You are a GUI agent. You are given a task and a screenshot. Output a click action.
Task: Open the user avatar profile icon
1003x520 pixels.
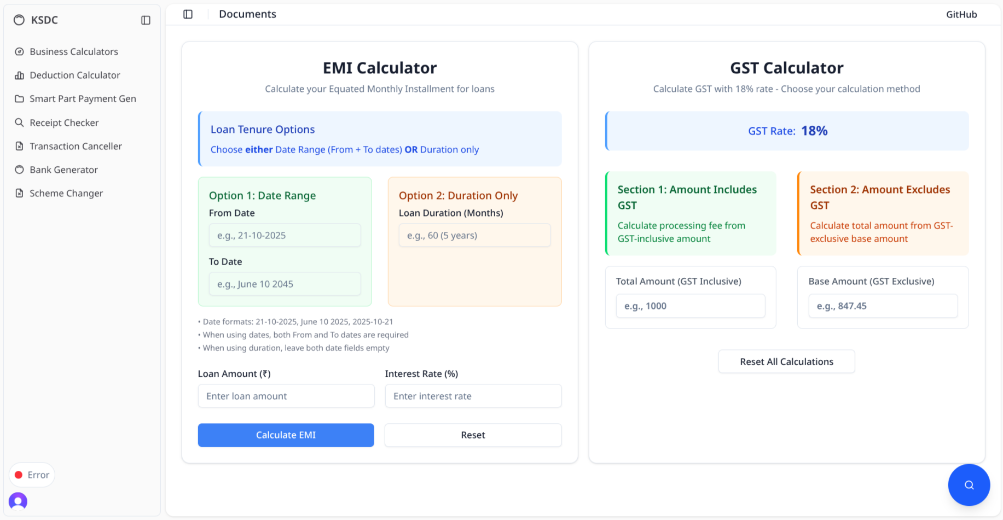pyautogui.click(x=18, y=501)
